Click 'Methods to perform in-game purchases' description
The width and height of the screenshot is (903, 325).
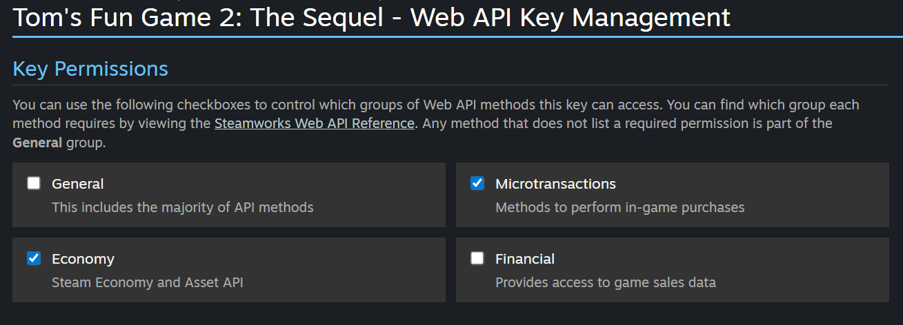pyautogui.click(x=619, y=207)
